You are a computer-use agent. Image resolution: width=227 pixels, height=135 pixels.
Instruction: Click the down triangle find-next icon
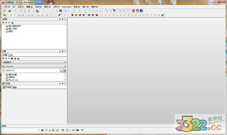46,130
